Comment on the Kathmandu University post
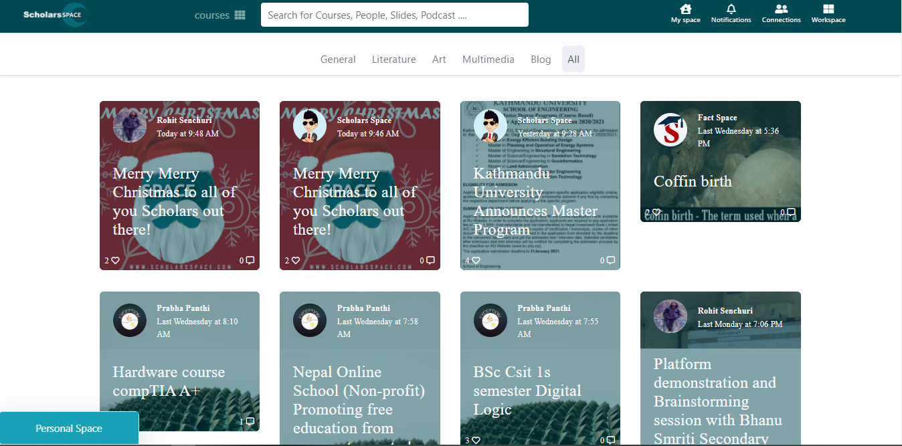Image resolution: width=902 pixels, height=446 pixels. (x=611, y=260)
